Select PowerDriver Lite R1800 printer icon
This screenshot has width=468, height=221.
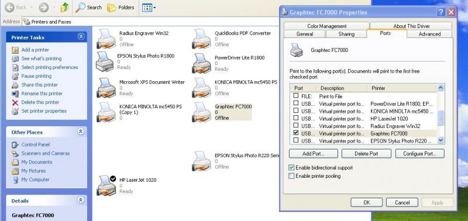point(201,63)
